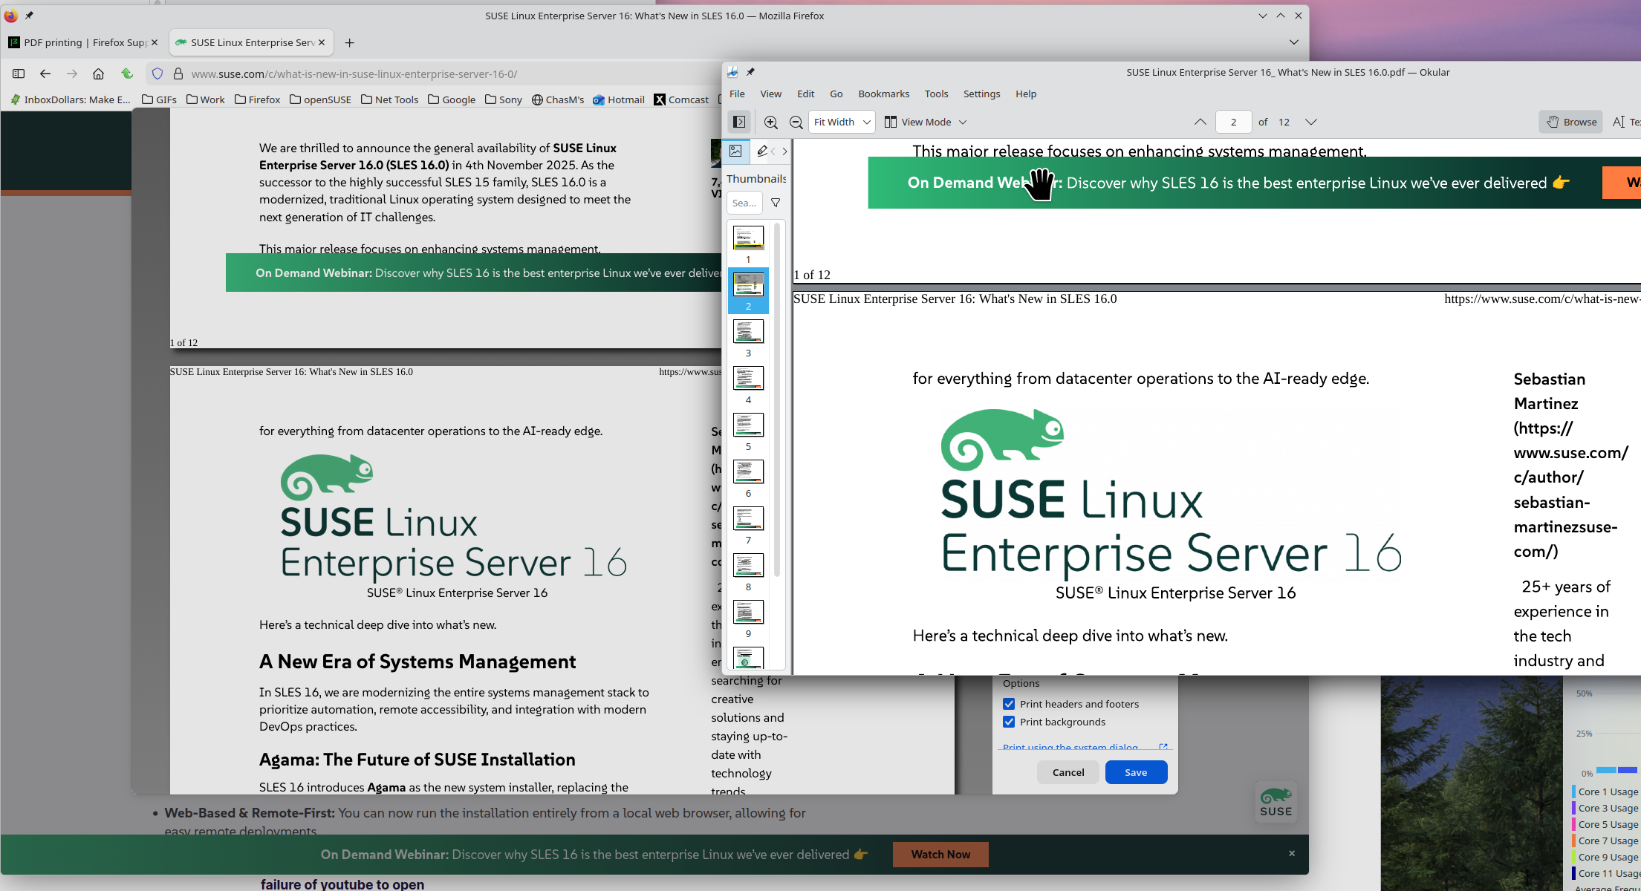The width and height of the screenshot is (1641, 891).
Task: Expand the View Mode dropdown
Action: 926,122
